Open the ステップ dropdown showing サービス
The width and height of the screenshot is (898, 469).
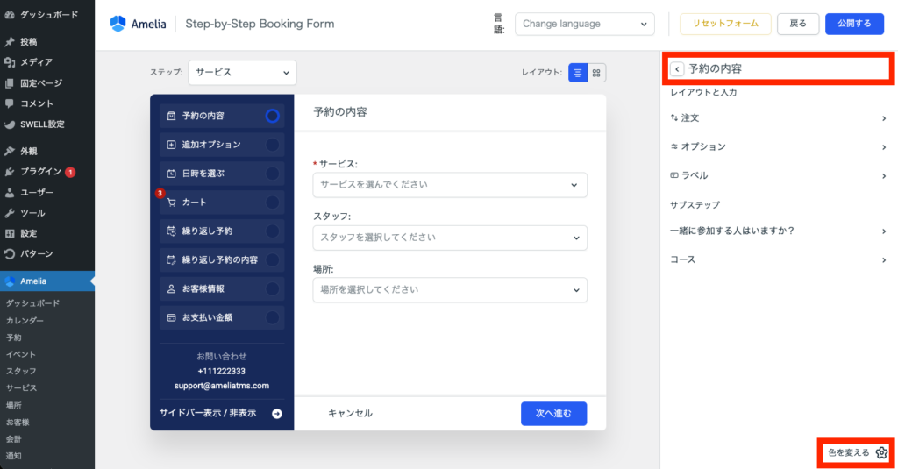click(x=242, y=73)
